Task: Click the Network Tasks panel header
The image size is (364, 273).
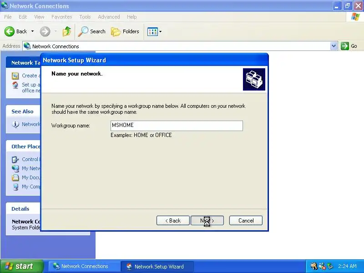Action: pos(23,63)
